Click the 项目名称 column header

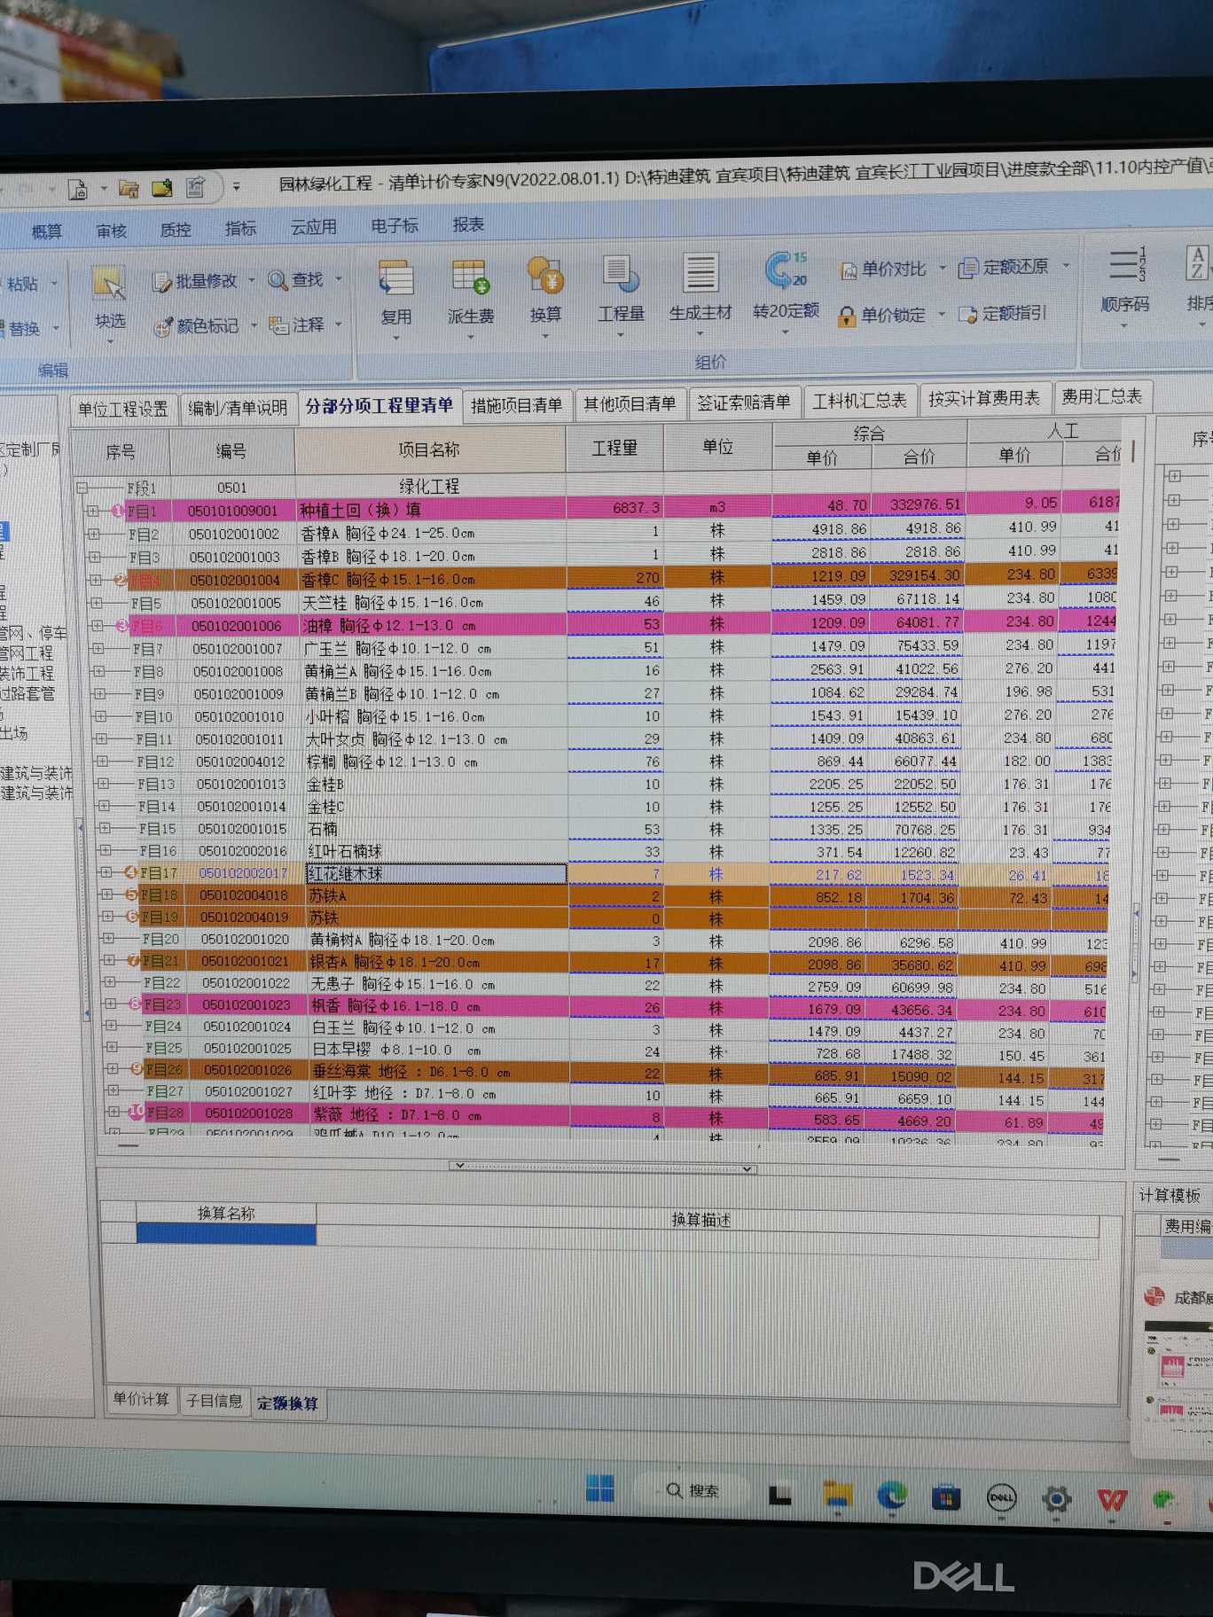click(x=429, y=450)
